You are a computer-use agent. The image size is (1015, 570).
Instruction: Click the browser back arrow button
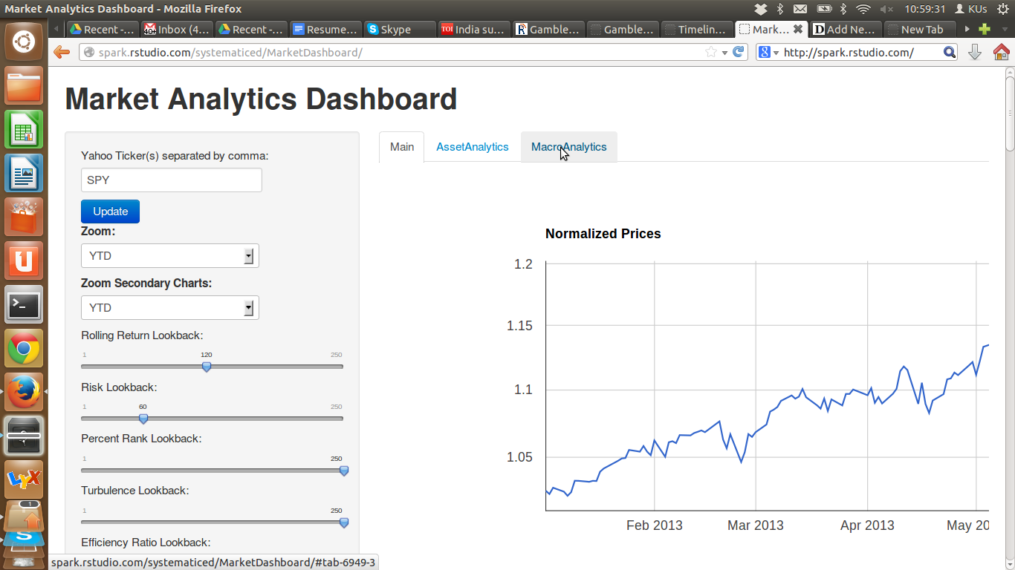[62, 52]
